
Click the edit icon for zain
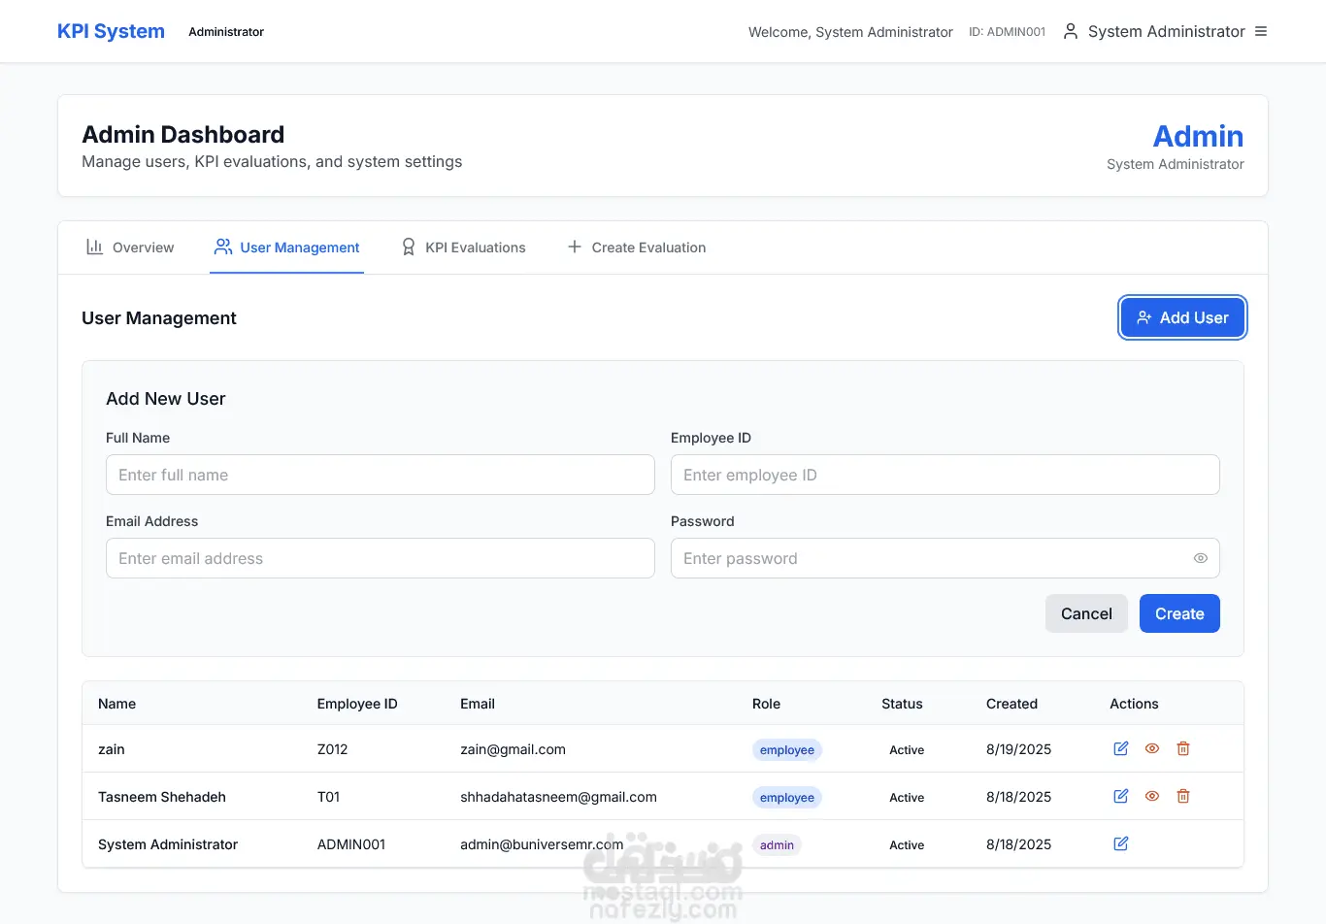[1121, 748]
